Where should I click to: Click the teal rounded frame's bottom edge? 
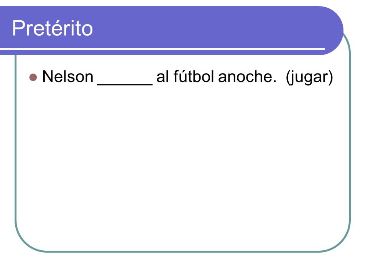tap(183, 251)
